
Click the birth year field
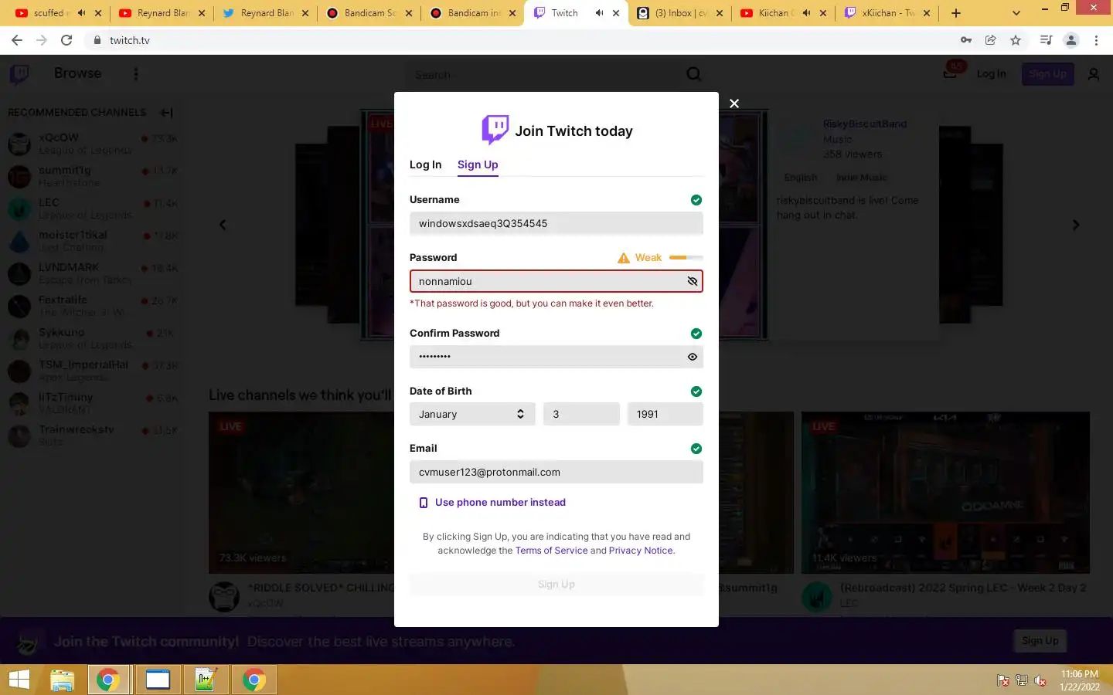pyautogui.click(x=665, y=414)
